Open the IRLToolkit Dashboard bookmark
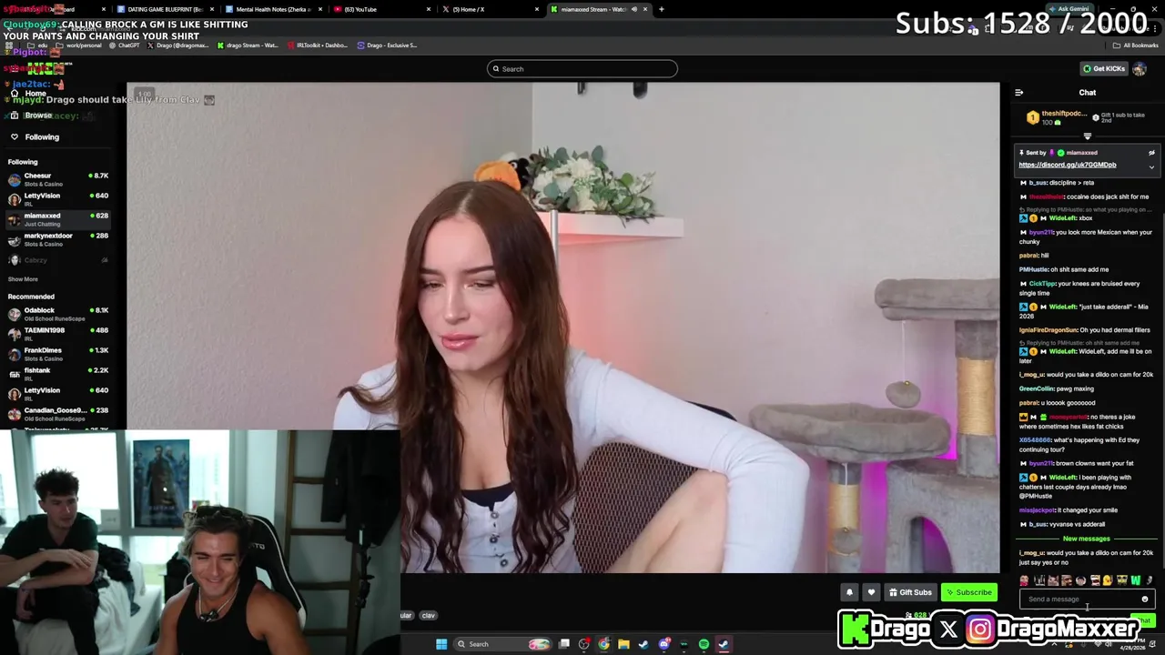The image size is (1165, 655). click(x=319, y=45)
